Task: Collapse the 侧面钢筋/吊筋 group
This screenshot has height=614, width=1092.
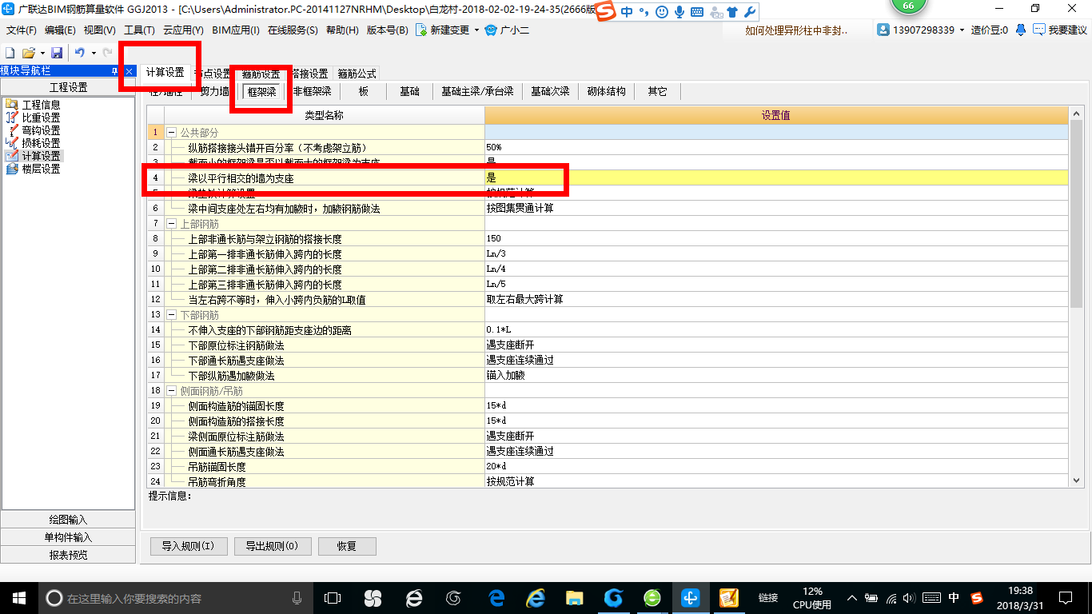Action: 171,390
